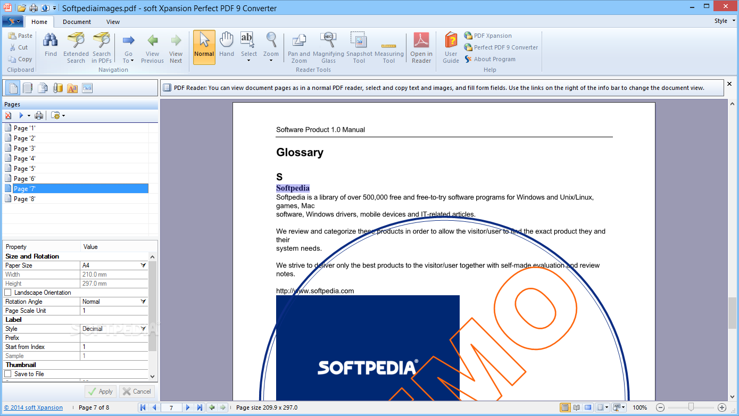Pick the Measuring Tool
The image size is (739, 416).
[389, 48]
